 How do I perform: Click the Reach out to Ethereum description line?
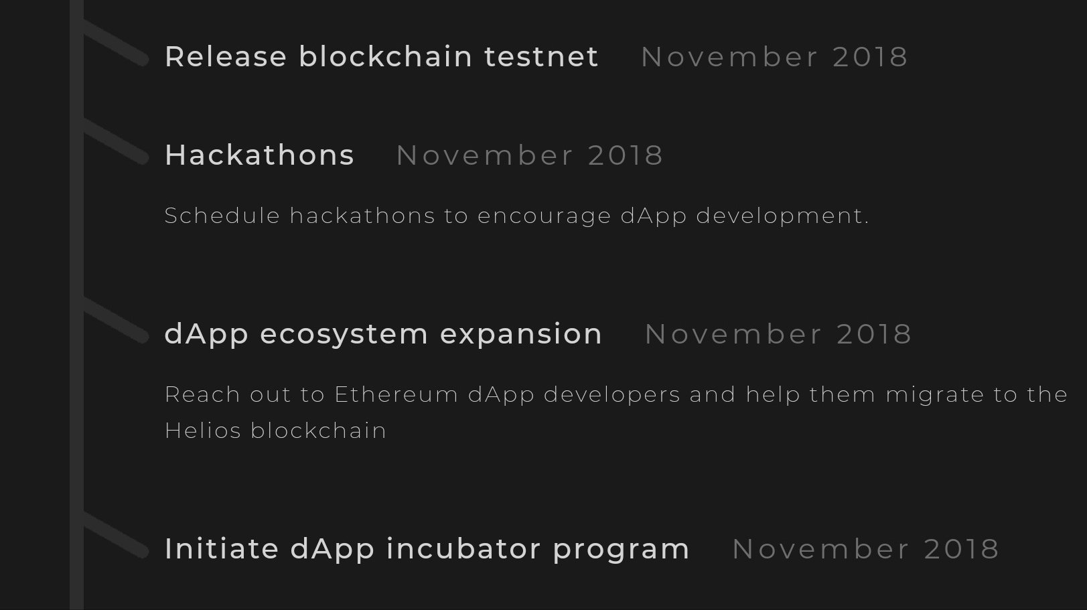[x=615, y=395]
